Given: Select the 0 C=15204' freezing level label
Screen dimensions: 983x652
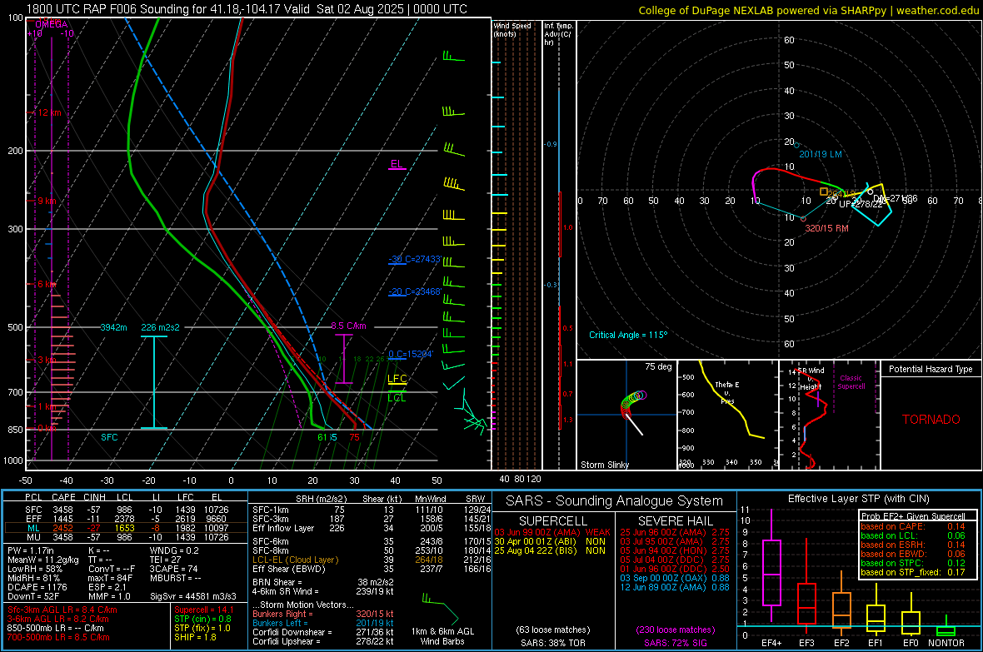Looking at the screenshot, I should tap(411, 354).
